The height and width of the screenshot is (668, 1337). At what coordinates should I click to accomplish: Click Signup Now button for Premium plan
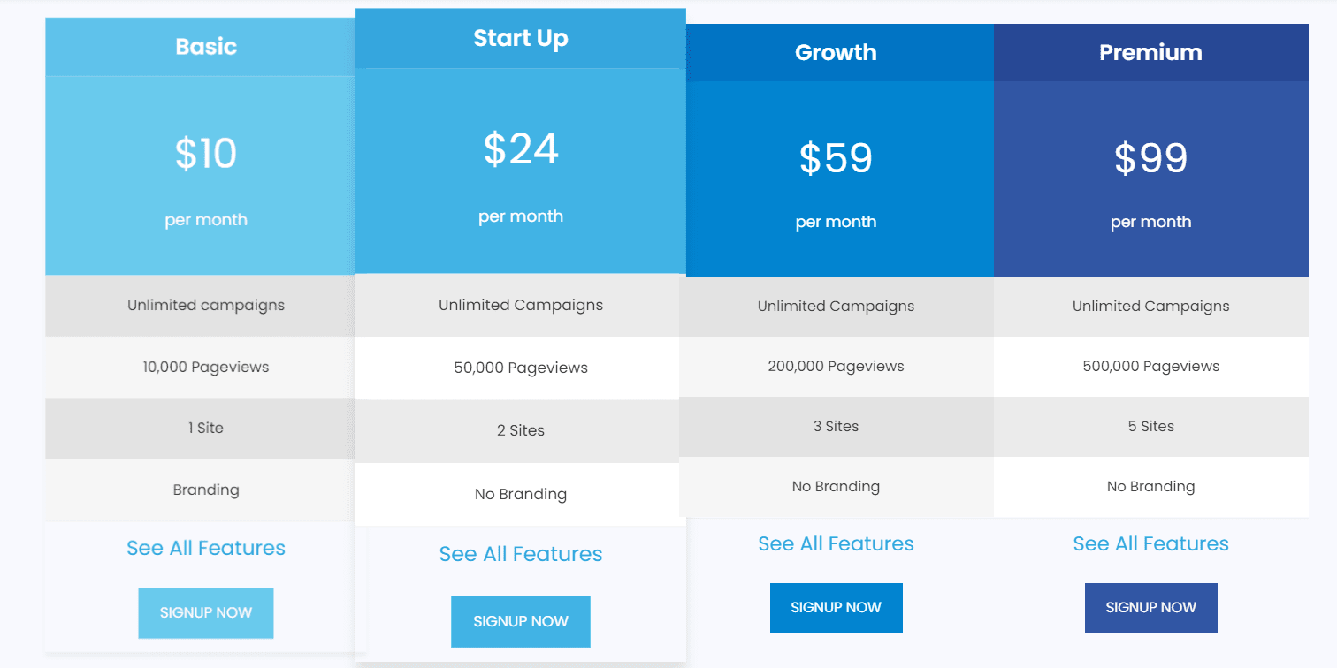(1150, 607)
